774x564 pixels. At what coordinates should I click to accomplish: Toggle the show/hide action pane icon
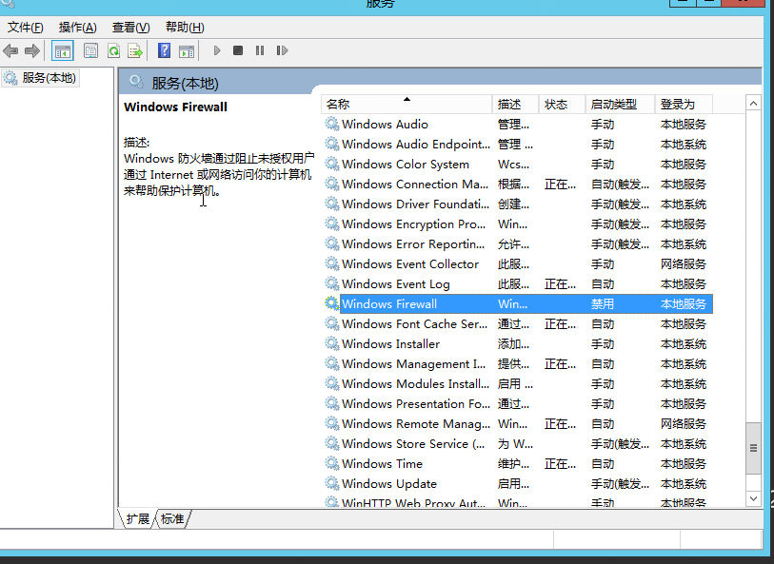pyautogui.click(x=187, y=50)
